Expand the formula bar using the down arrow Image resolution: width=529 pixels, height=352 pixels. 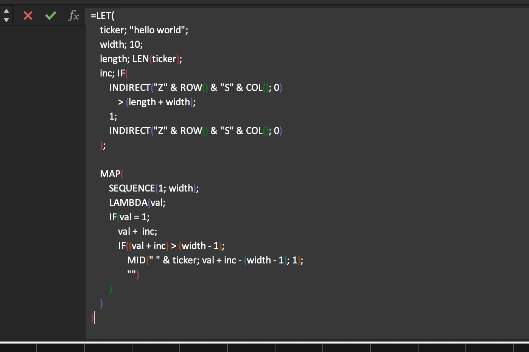coord(6,19)
